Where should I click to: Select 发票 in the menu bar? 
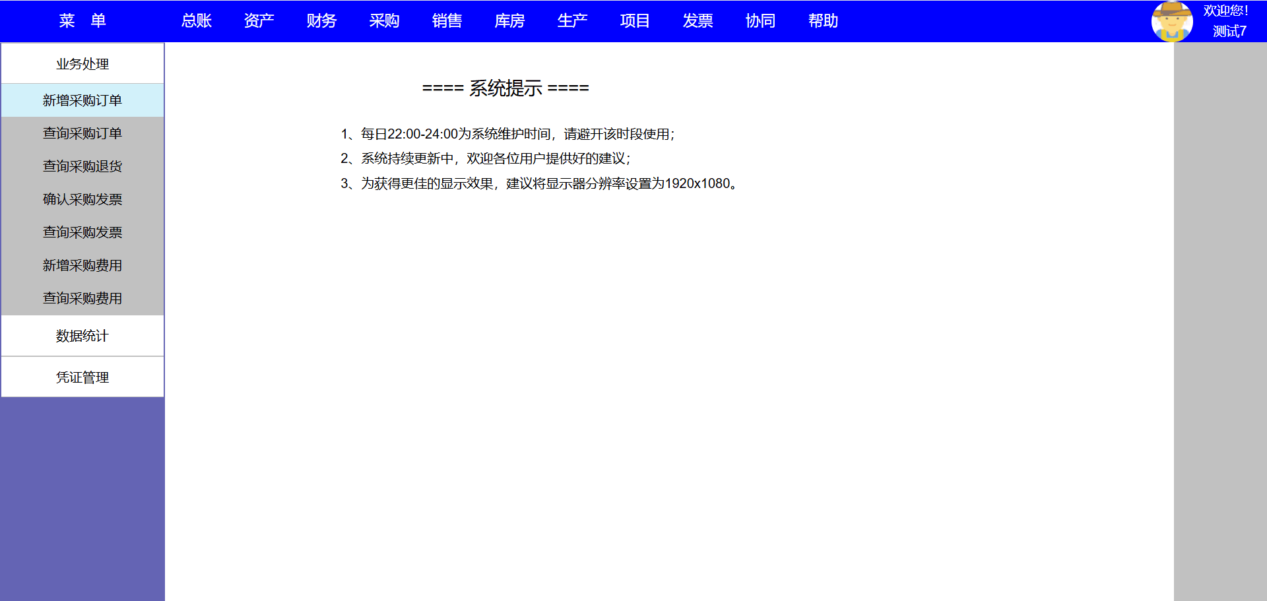click(x=698, y=21)
